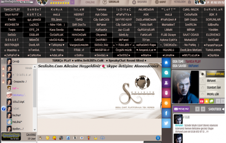
Task: Click the PROFİL GÖR link
Action: point(213,94)
